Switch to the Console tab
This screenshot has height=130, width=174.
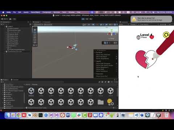pos(15,80)
